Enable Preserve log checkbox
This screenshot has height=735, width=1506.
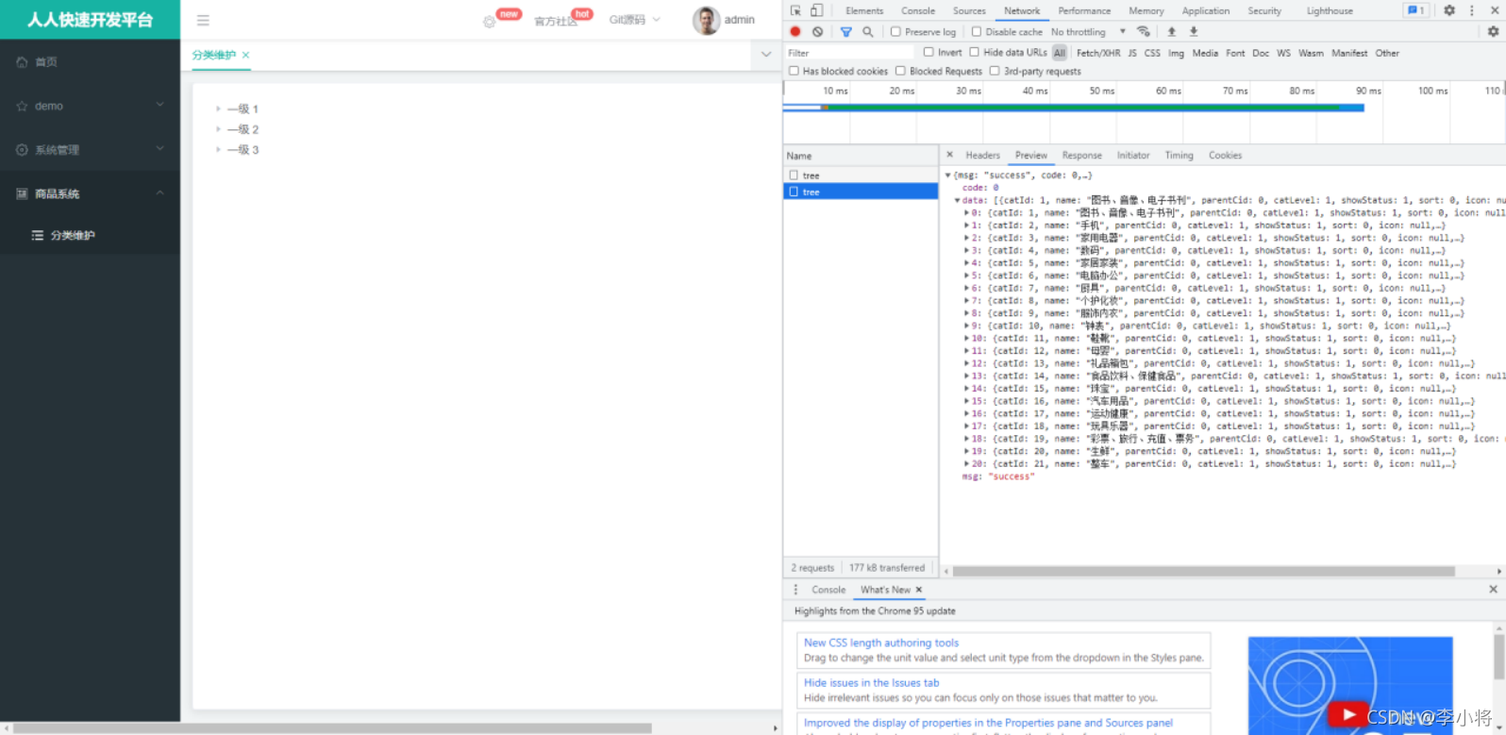coord(895,31)
